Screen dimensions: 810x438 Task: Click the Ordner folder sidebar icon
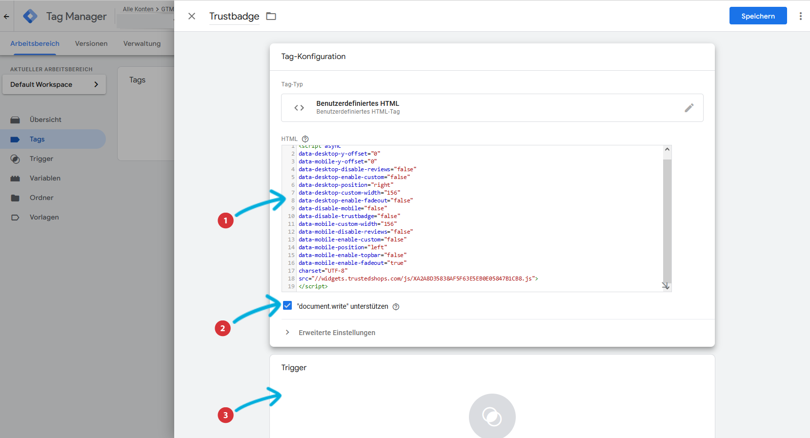pos(15,198)
